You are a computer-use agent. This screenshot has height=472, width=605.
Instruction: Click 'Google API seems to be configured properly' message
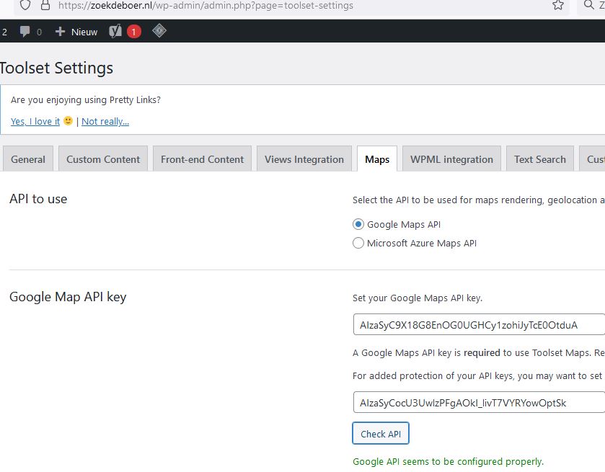click(x=448, y=462)
